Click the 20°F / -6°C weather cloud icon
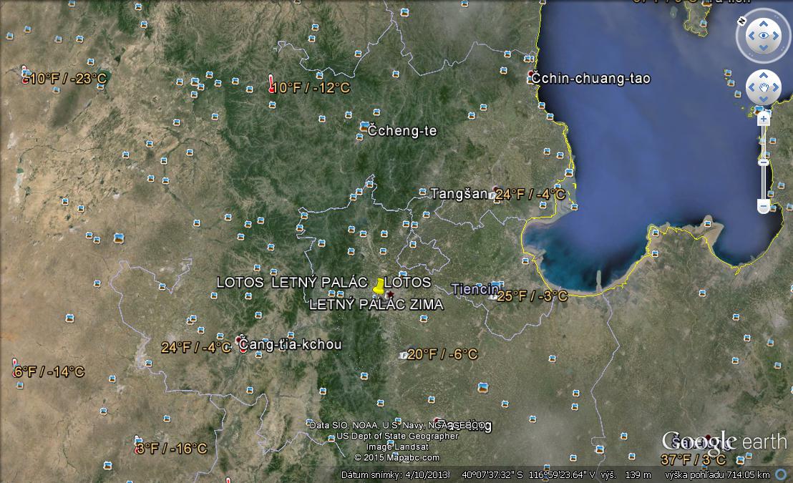793x483 pixels. (x=402, y=355)
